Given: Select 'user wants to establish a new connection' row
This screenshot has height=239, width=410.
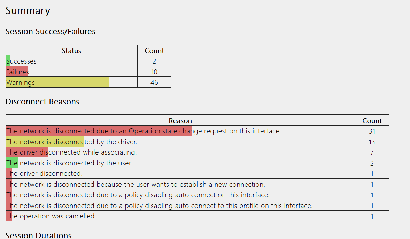Looking at the screenshot, I should tap(180, 184).
